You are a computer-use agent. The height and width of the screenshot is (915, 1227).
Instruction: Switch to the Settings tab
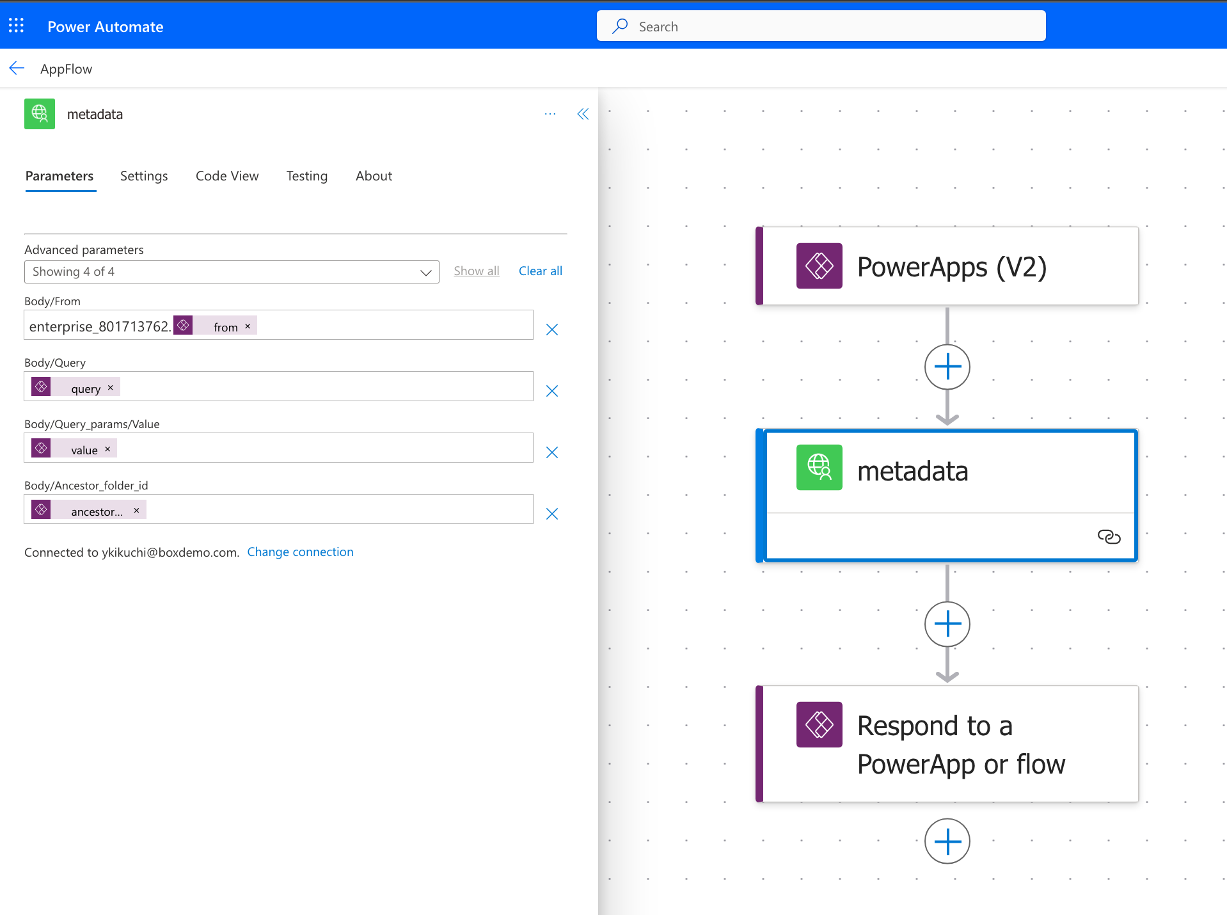(x=144, y=176)
